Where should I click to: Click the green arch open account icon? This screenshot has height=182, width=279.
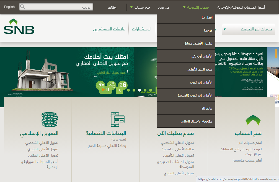click(x=253, y=120)
